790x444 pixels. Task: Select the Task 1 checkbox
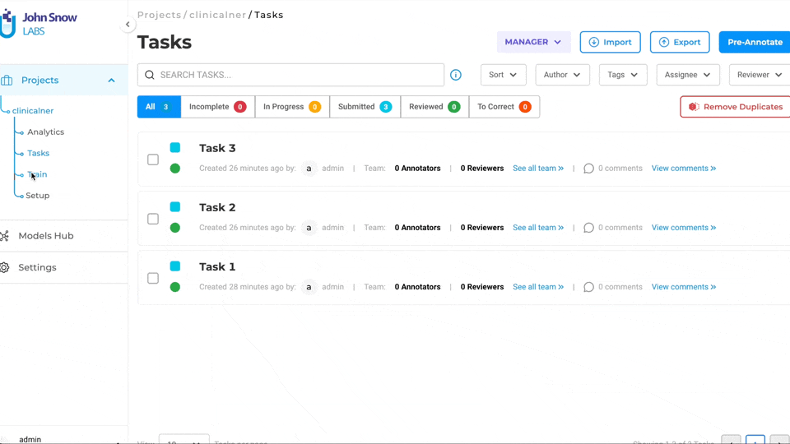tap(153, 279)
